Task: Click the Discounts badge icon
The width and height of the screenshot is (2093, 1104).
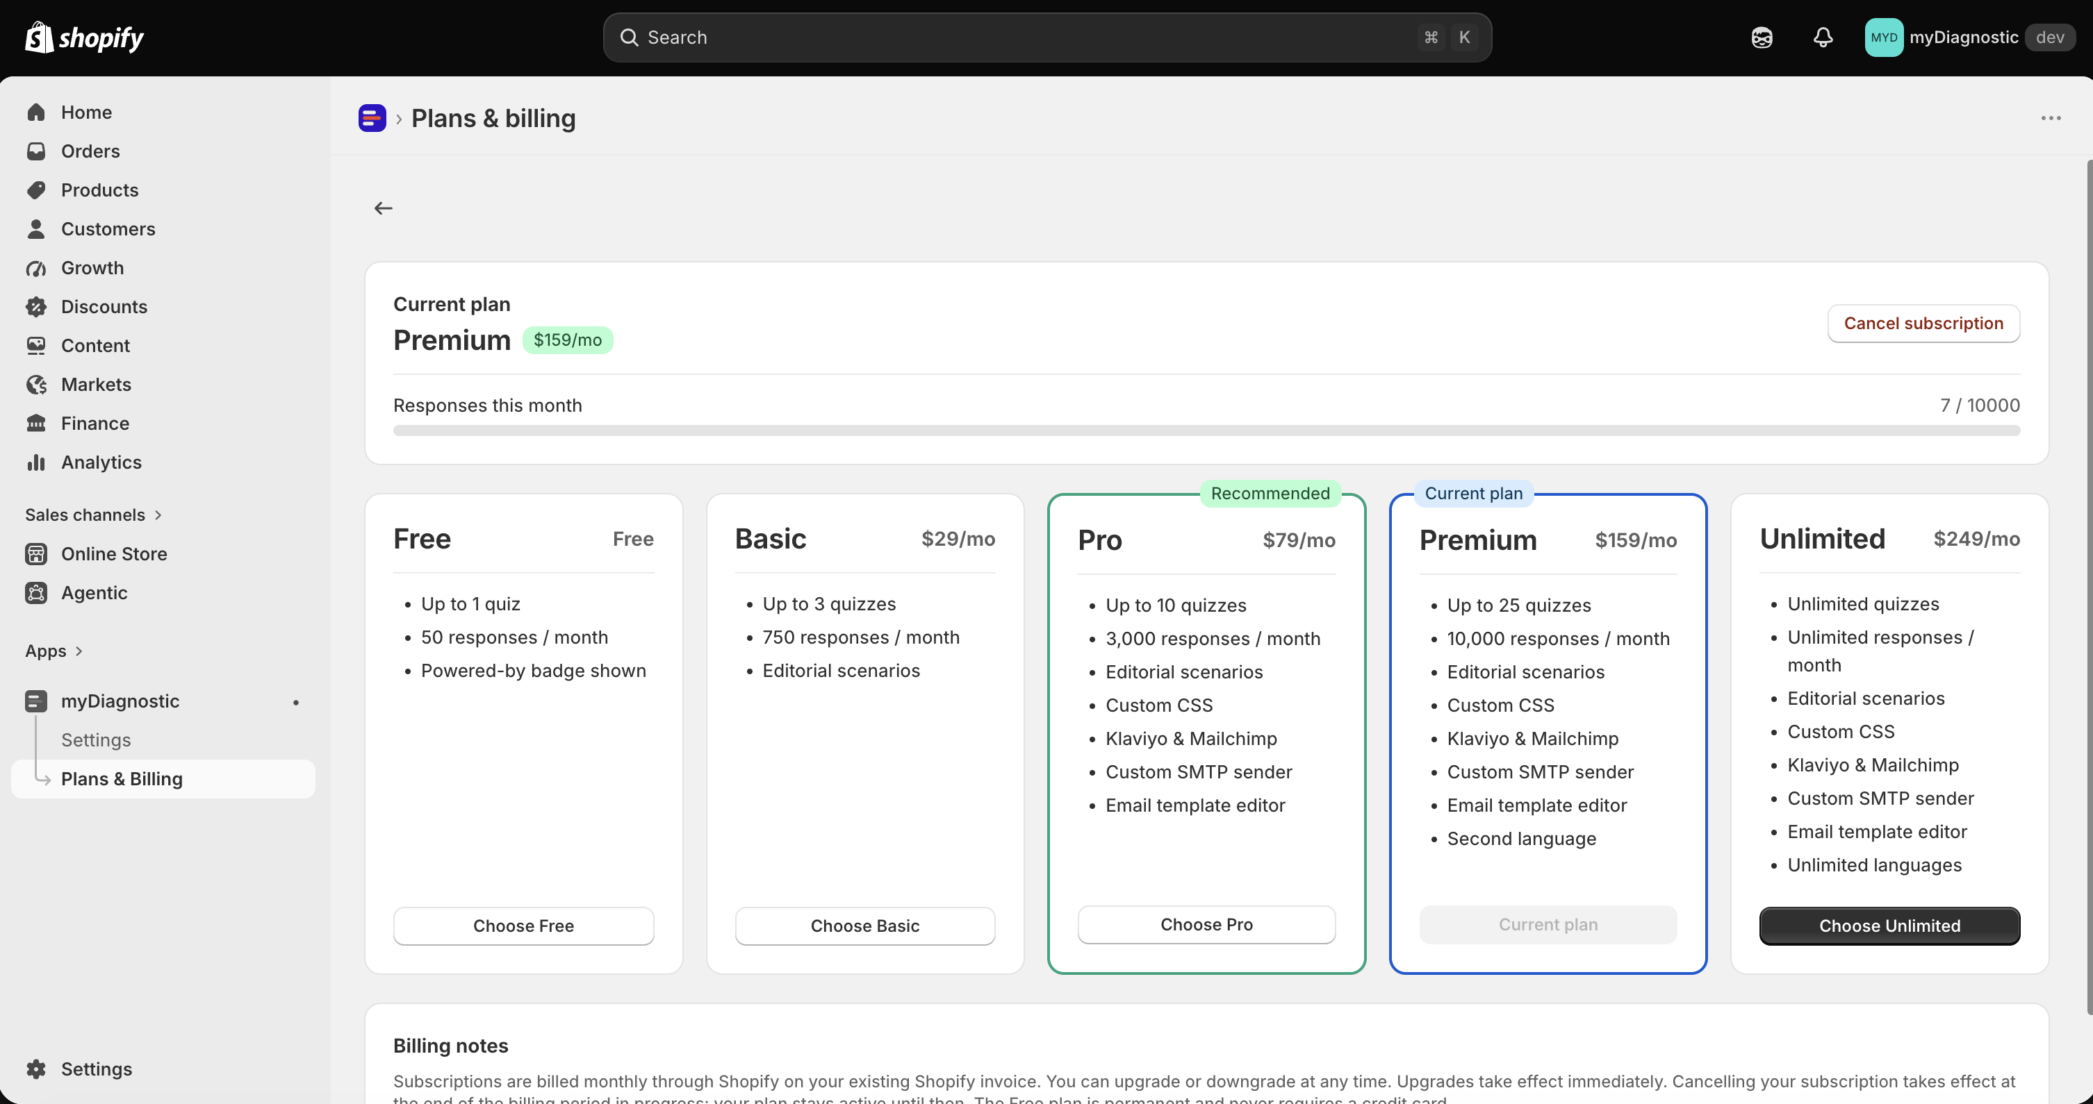Action: click(x=35, y=307)
